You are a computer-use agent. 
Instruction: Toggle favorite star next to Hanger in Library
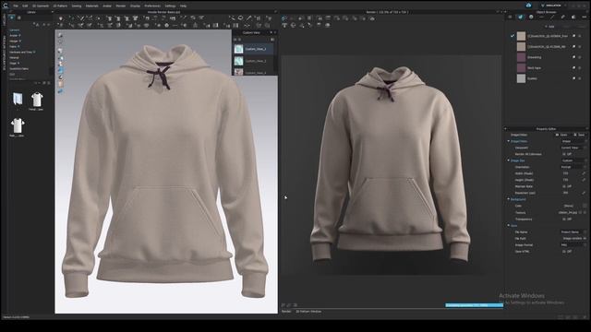20,41
